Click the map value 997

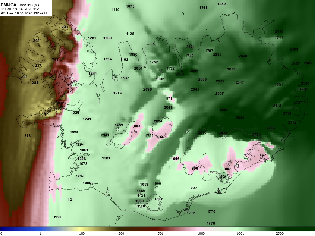point(194,188)
